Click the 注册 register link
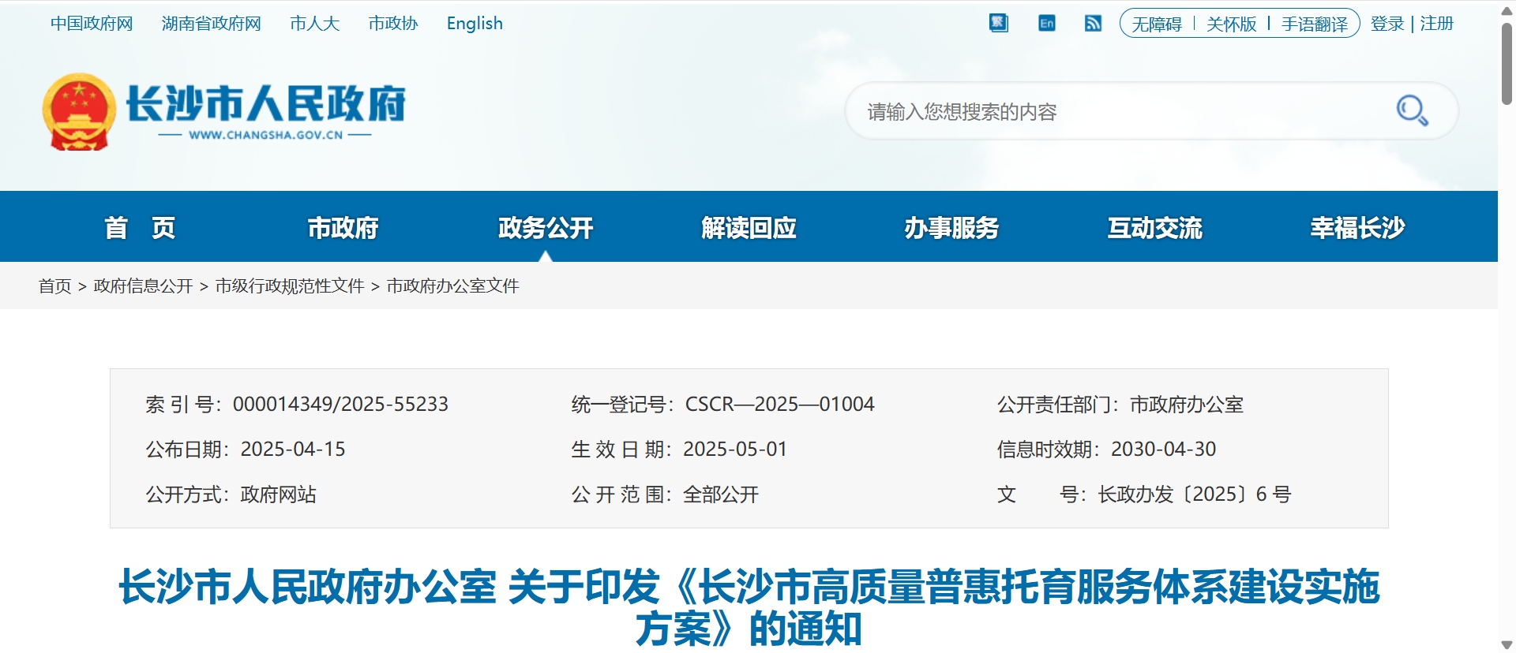The height and width of the screenshot is (653, 1516). (1436, 24)
